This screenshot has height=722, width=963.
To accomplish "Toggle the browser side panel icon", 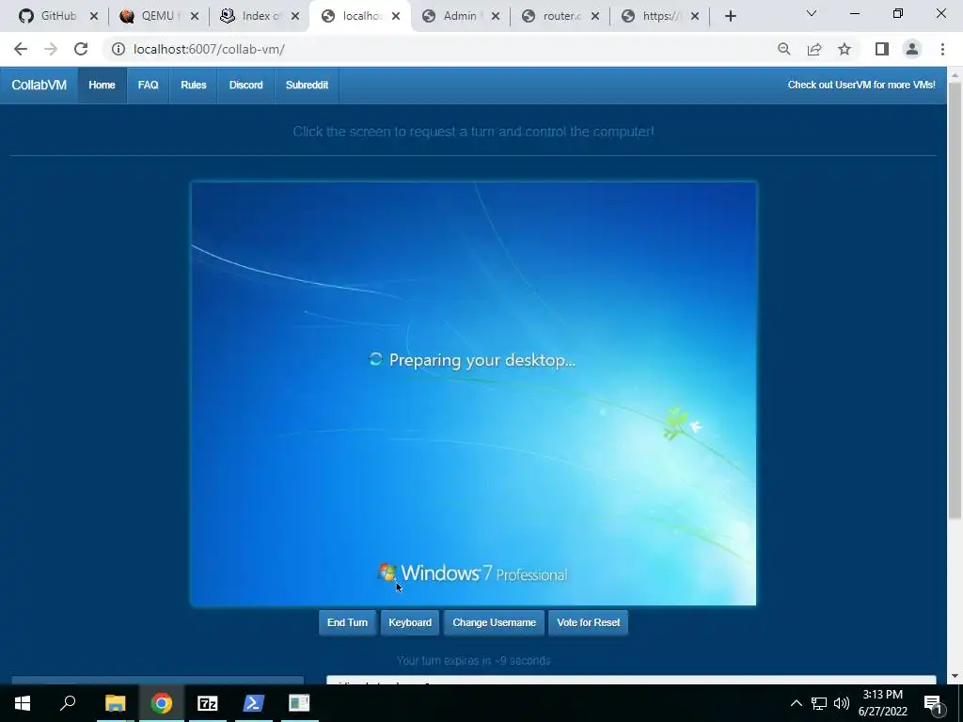I will click(x=882, y=49).
